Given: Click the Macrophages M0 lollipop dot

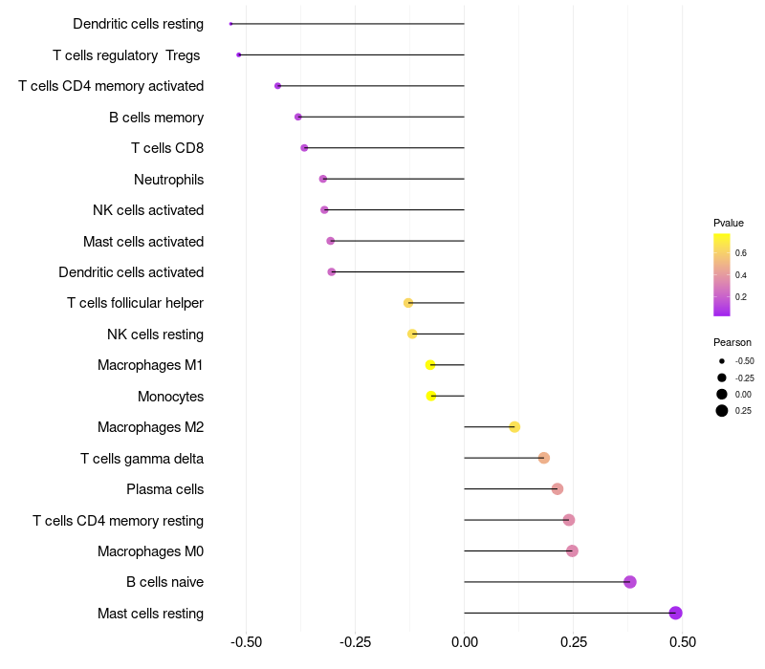Looking at the screenshot, I should pos(572,551).
